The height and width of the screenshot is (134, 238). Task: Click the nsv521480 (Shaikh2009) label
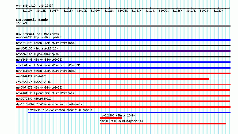pyautogui.click(x=117, y=115)
